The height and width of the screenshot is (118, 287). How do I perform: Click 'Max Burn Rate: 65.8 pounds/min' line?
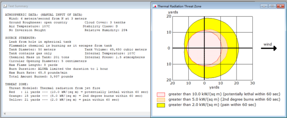[x=38, y=73]
